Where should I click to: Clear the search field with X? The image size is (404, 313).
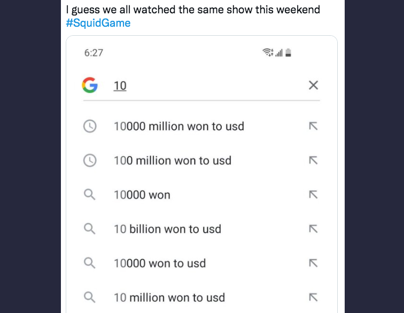[x=313, y=85]
